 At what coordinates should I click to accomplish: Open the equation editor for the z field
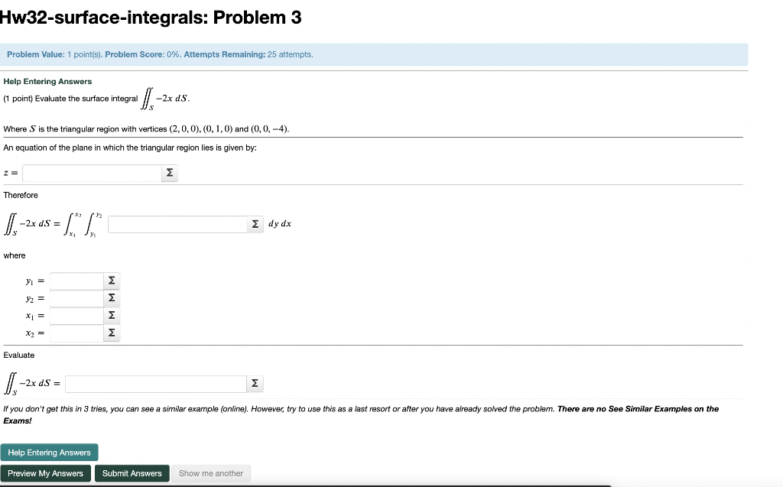169,173
